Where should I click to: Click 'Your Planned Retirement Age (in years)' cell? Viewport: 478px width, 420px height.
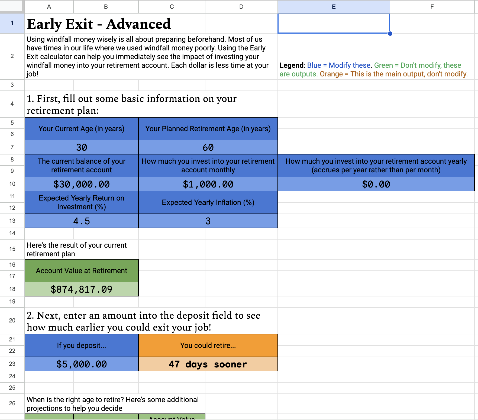208,129
